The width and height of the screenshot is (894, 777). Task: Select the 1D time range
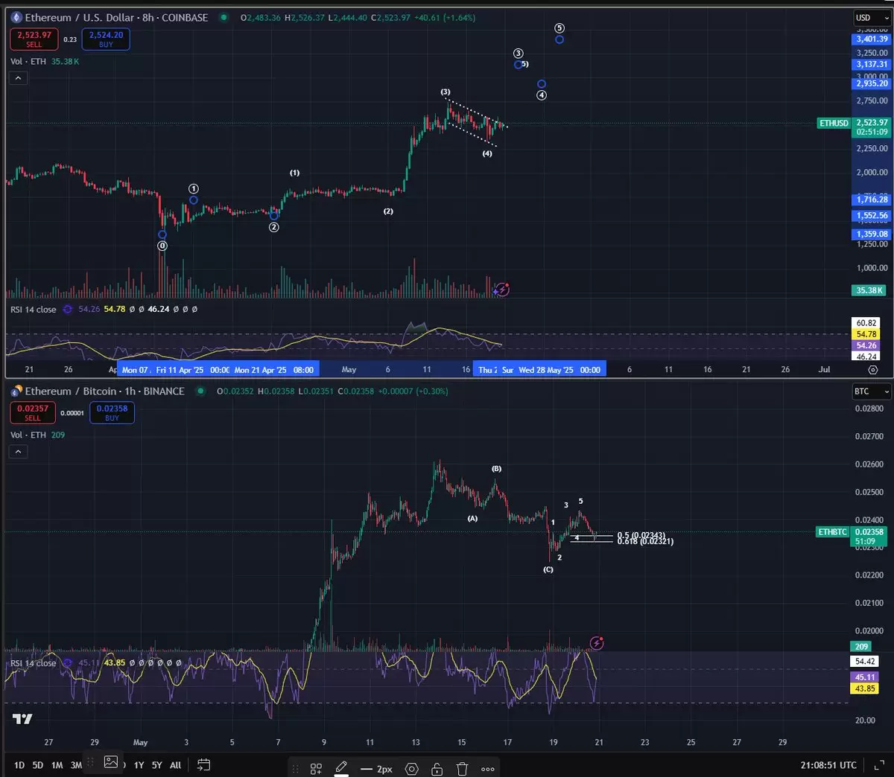click(x=19, y=765)
